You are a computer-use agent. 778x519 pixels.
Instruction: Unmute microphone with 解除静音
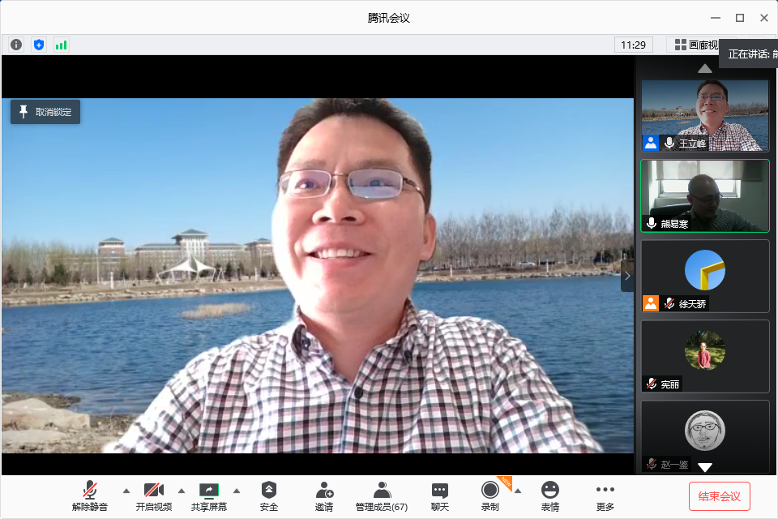coord(90,495)
